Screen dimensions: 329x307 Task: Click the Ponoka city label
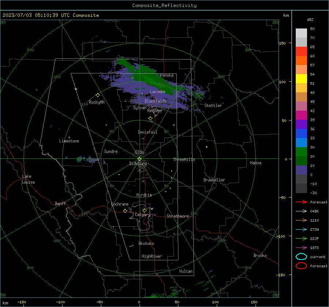coord(167,75)
